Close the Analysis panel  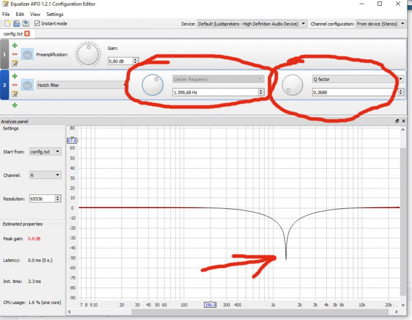pos(404,121)
